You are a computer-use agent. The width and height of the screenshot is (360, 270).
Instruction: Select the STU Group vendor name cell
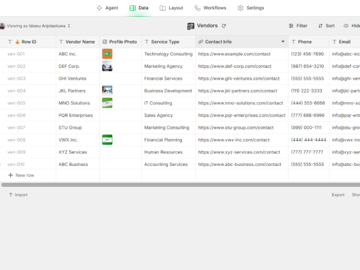click(78, 128)
